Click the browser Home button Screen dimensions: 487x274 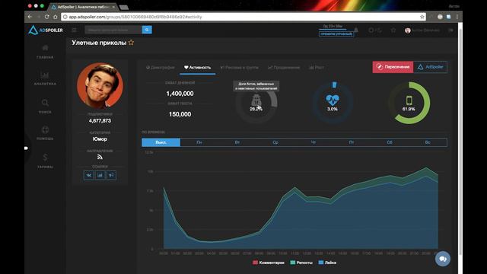55,17
